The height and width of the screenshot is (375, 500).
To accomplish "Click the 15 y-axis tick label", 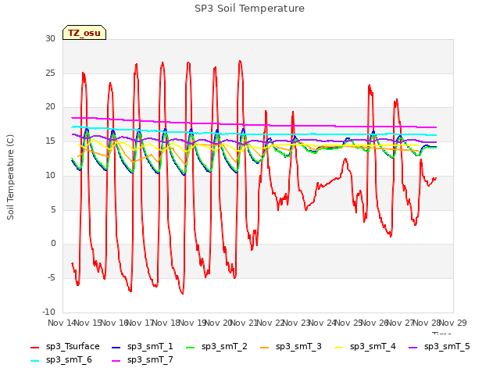I will tap(50, 141).
